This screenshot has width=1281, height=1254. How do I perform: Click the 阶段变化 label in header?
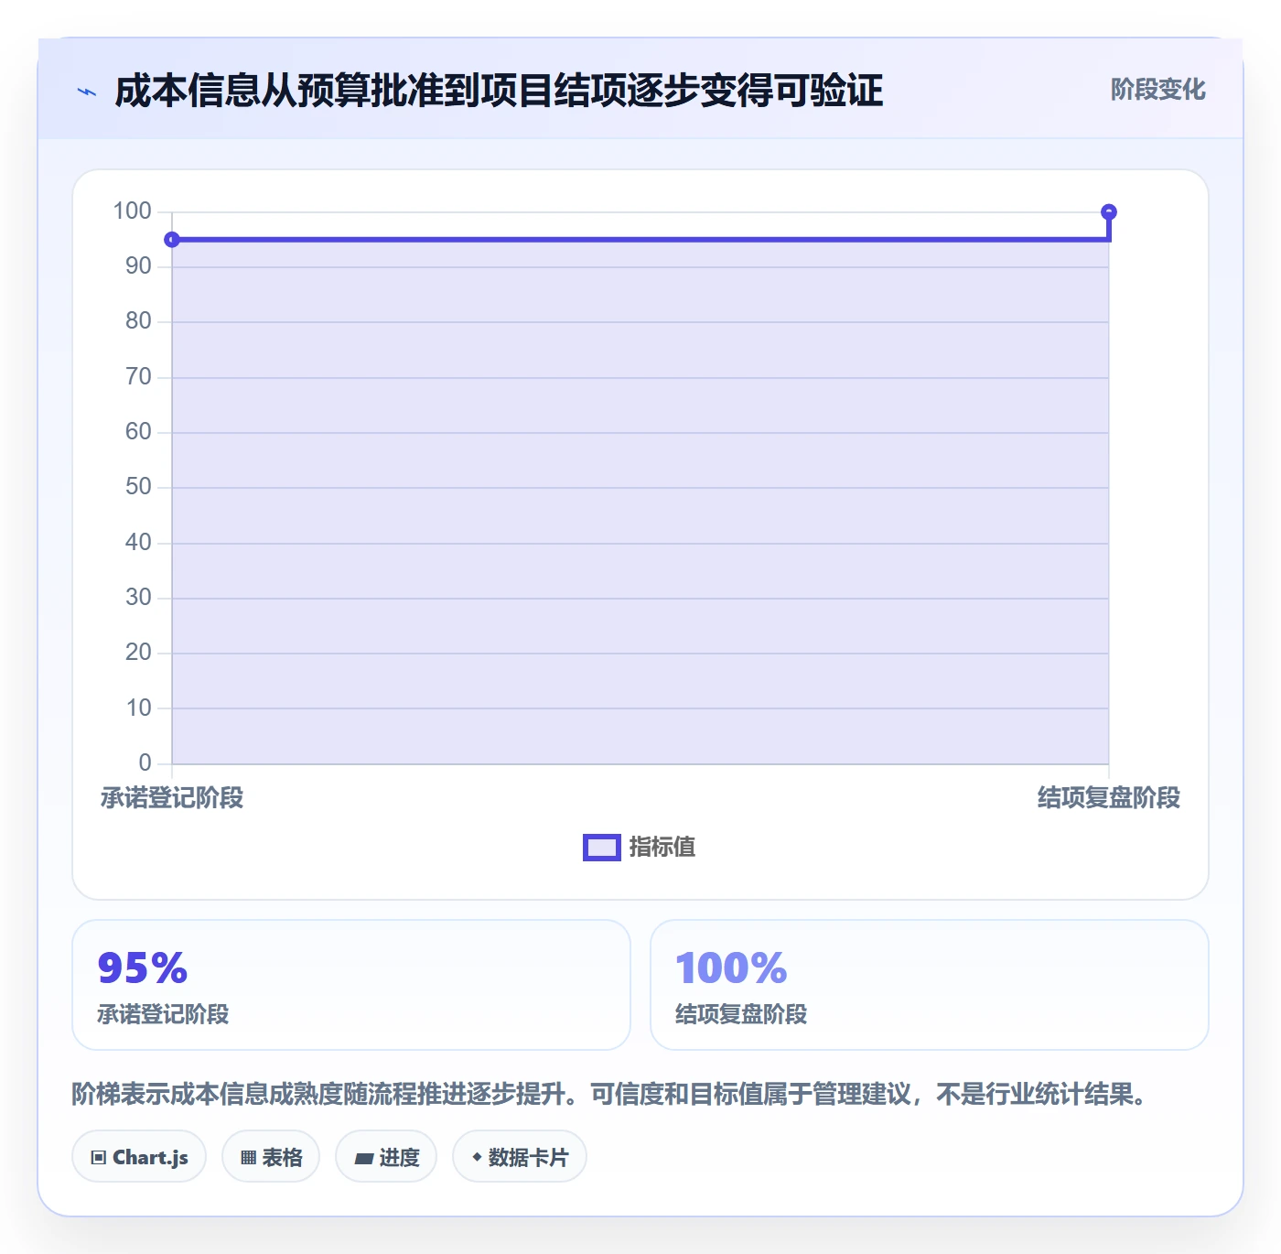(x=1157, y=90)
